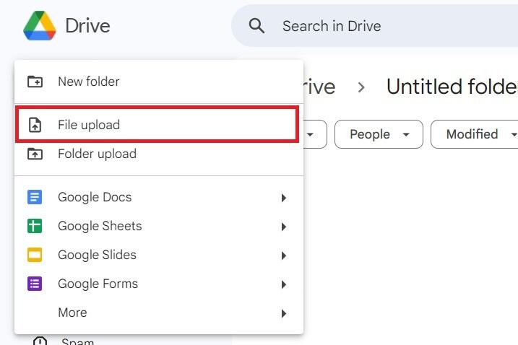Click the blue Google Docs icon

[35, 197]
